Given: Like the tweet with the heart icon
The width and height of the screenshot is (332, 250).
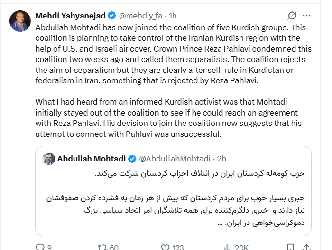Looking at the screenshot, I should [x=165, y=247].
